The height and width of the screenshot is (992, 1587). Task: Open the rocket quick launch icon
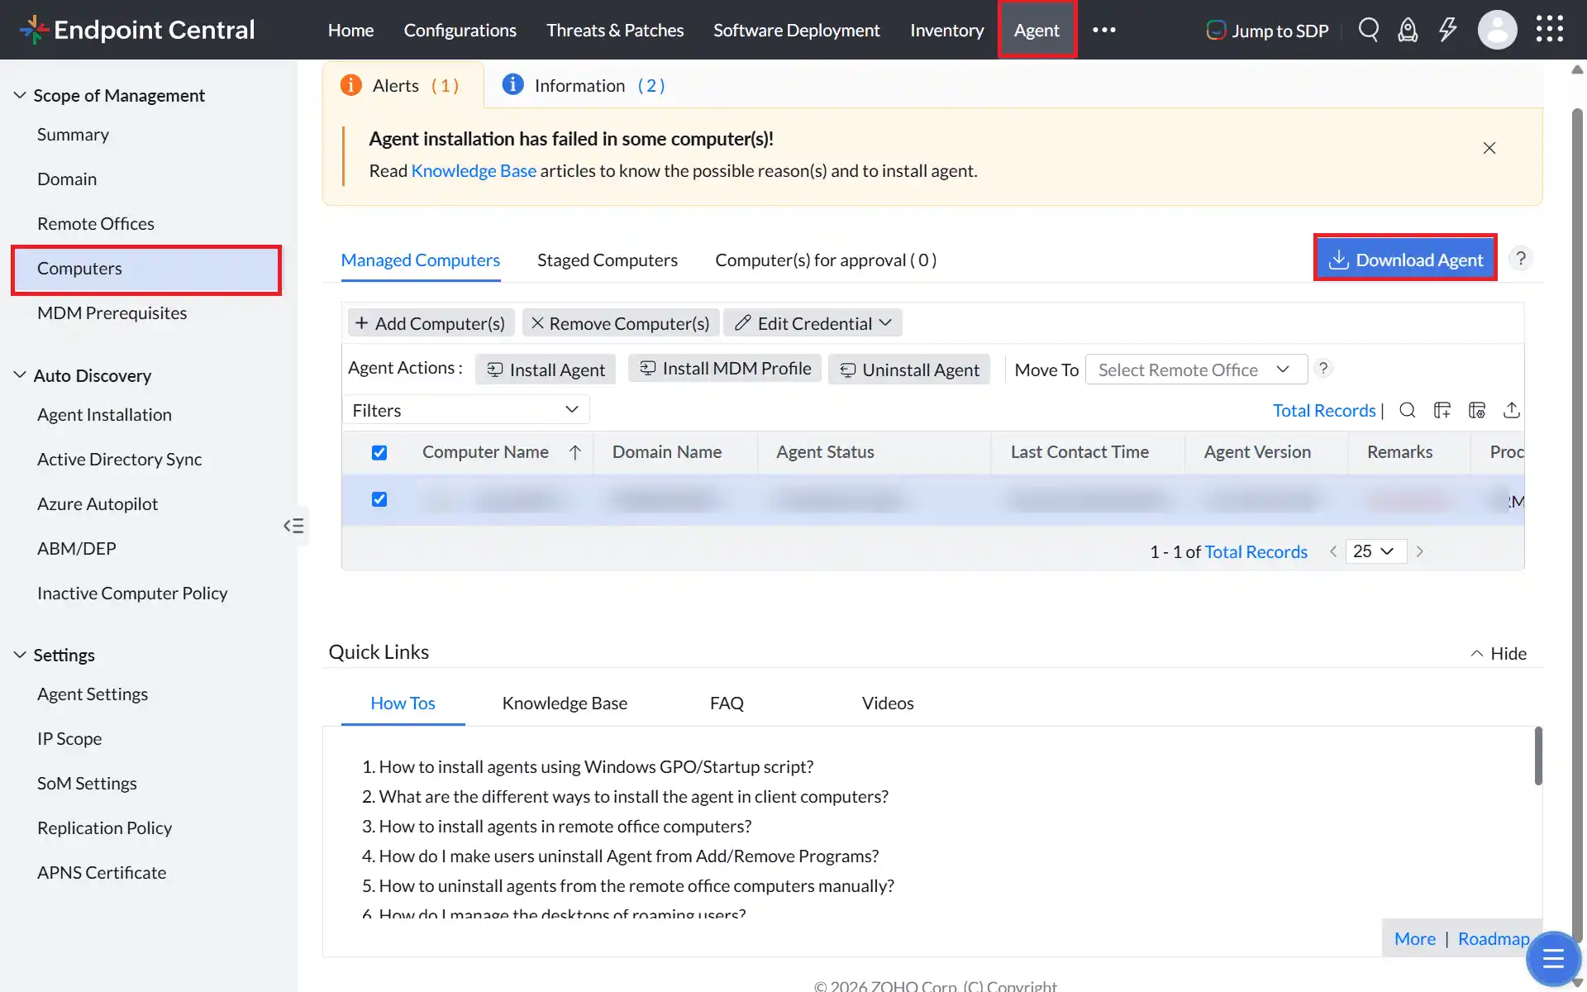pyautogui.click(x=1408, y=30)
